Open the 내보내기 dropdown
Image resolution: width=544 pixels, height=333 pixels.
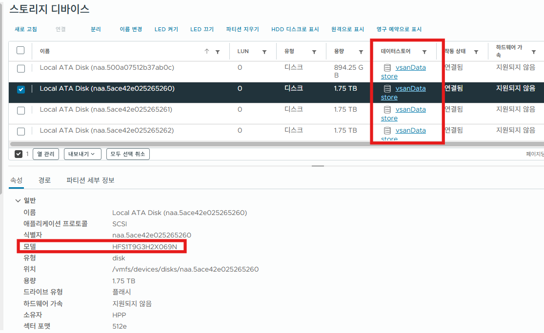point(82,154)
